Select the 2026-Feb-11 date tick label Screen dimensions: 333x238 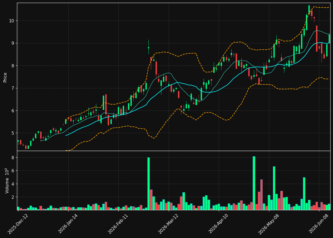(x=118, y=224)
